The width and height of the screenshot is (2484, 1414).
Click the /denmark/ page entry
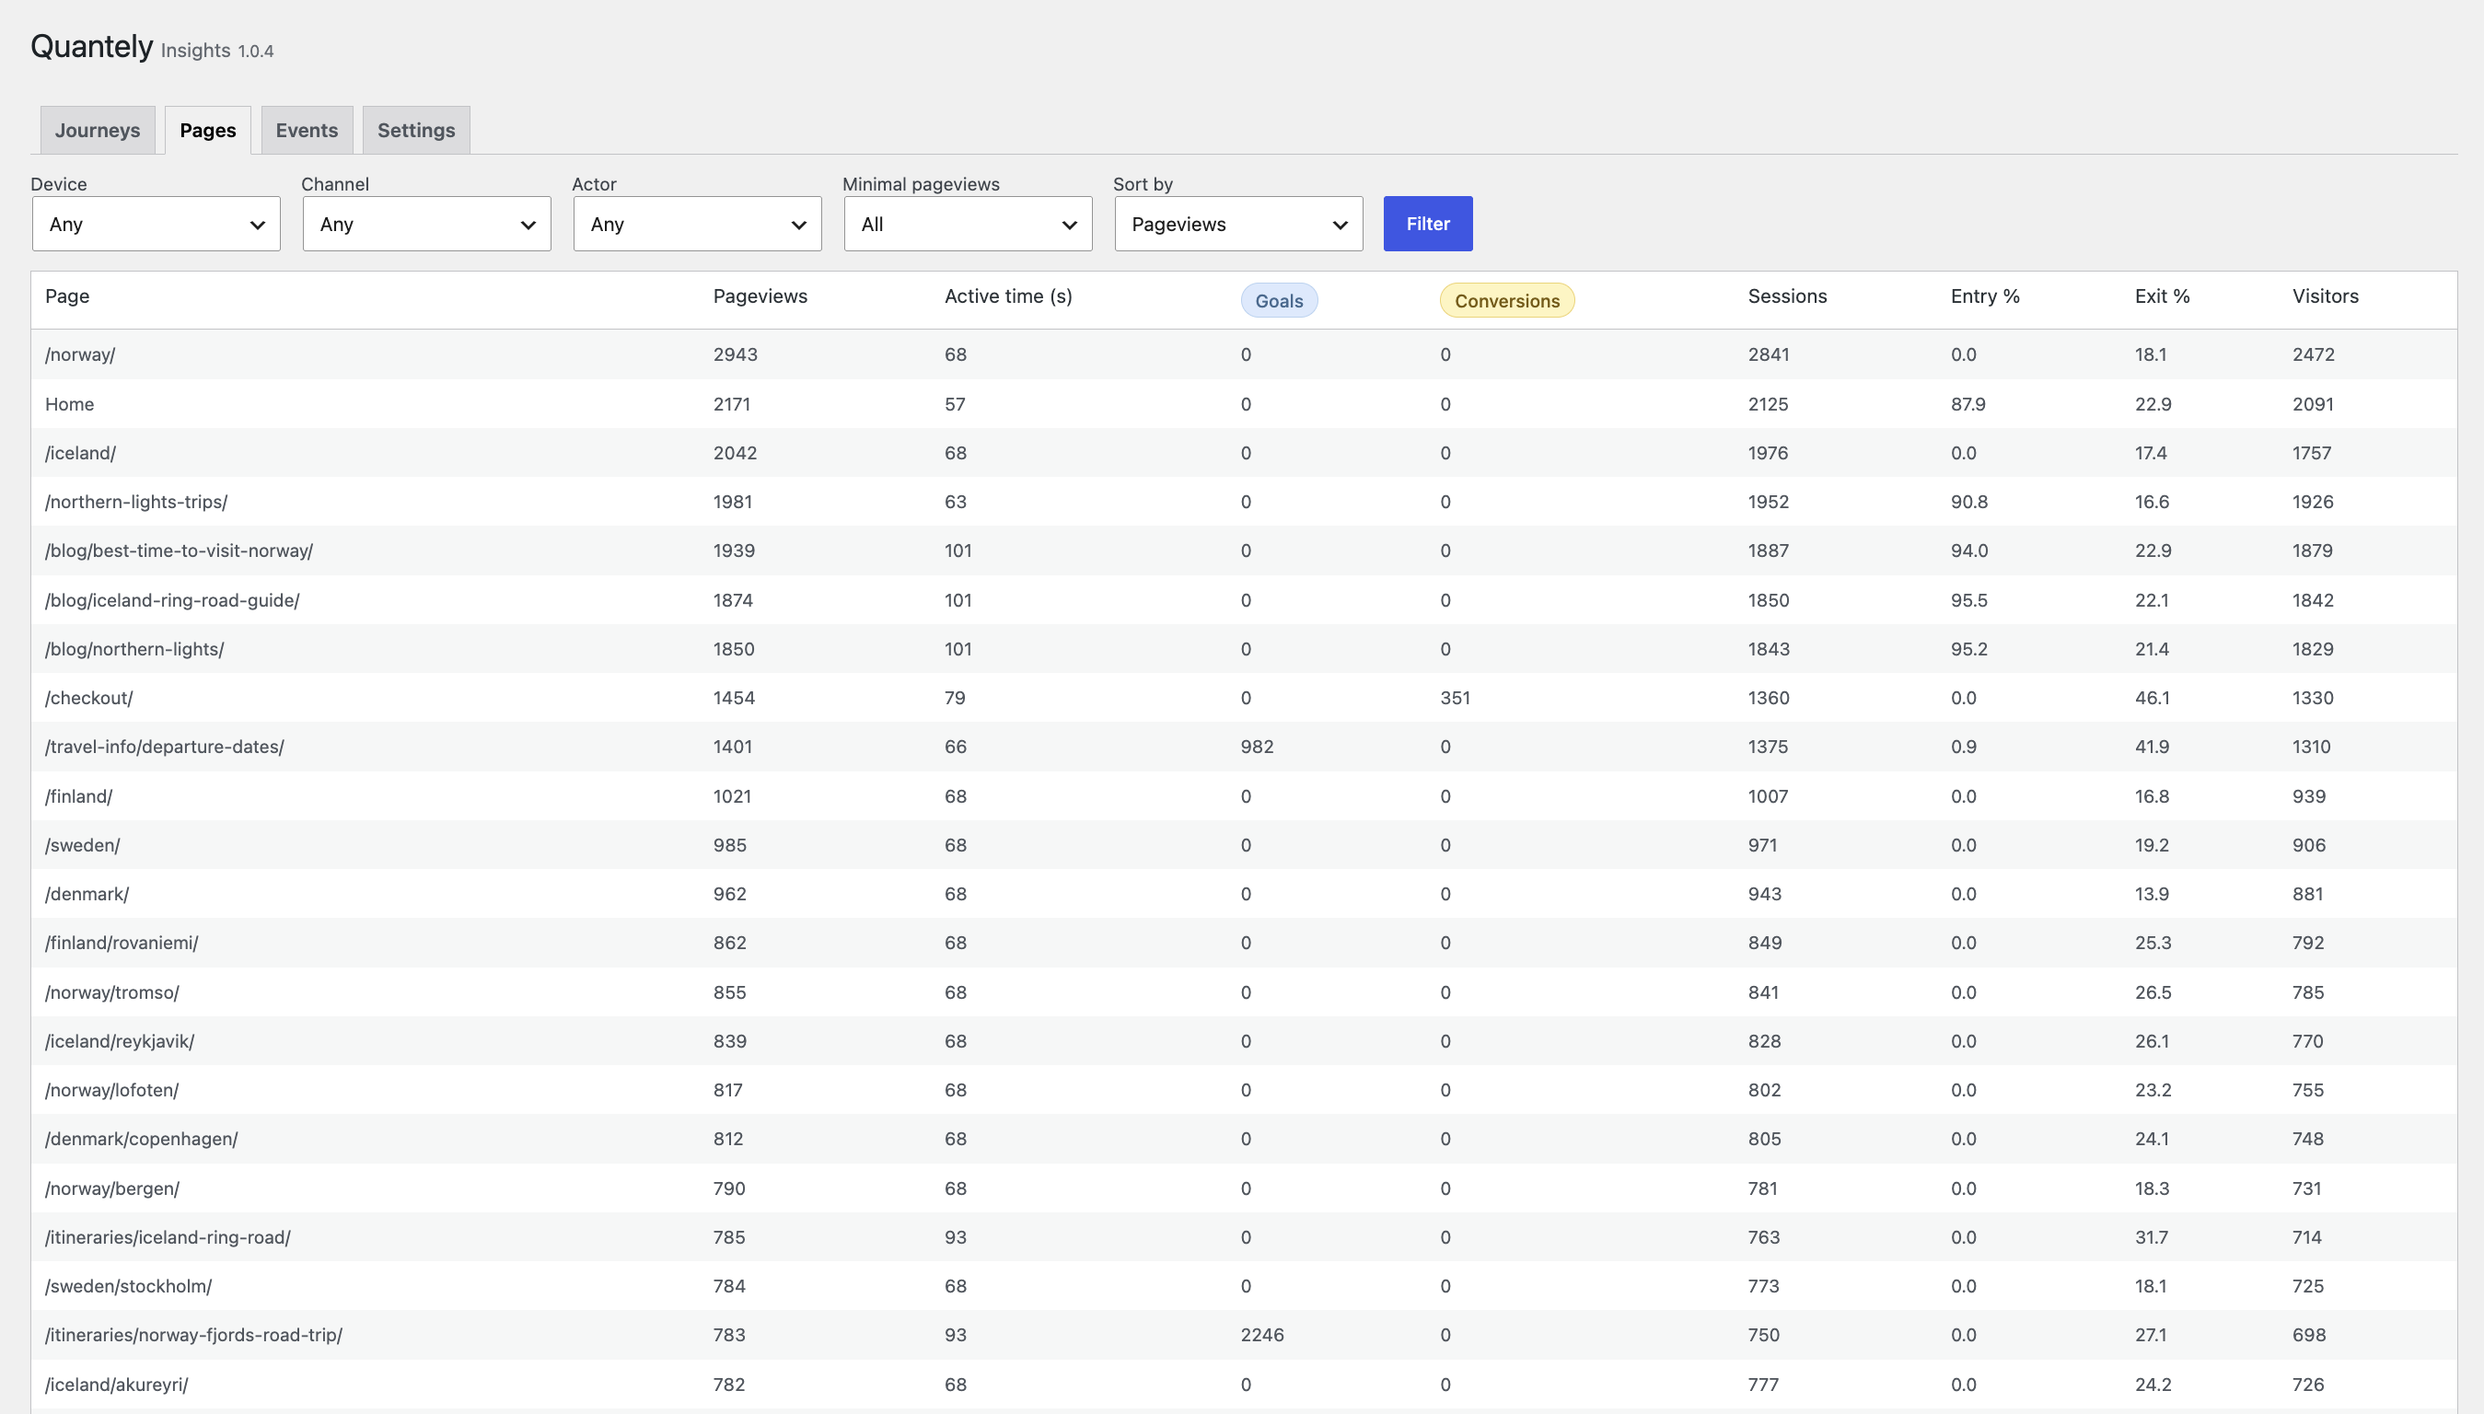[x=87, y=894]
